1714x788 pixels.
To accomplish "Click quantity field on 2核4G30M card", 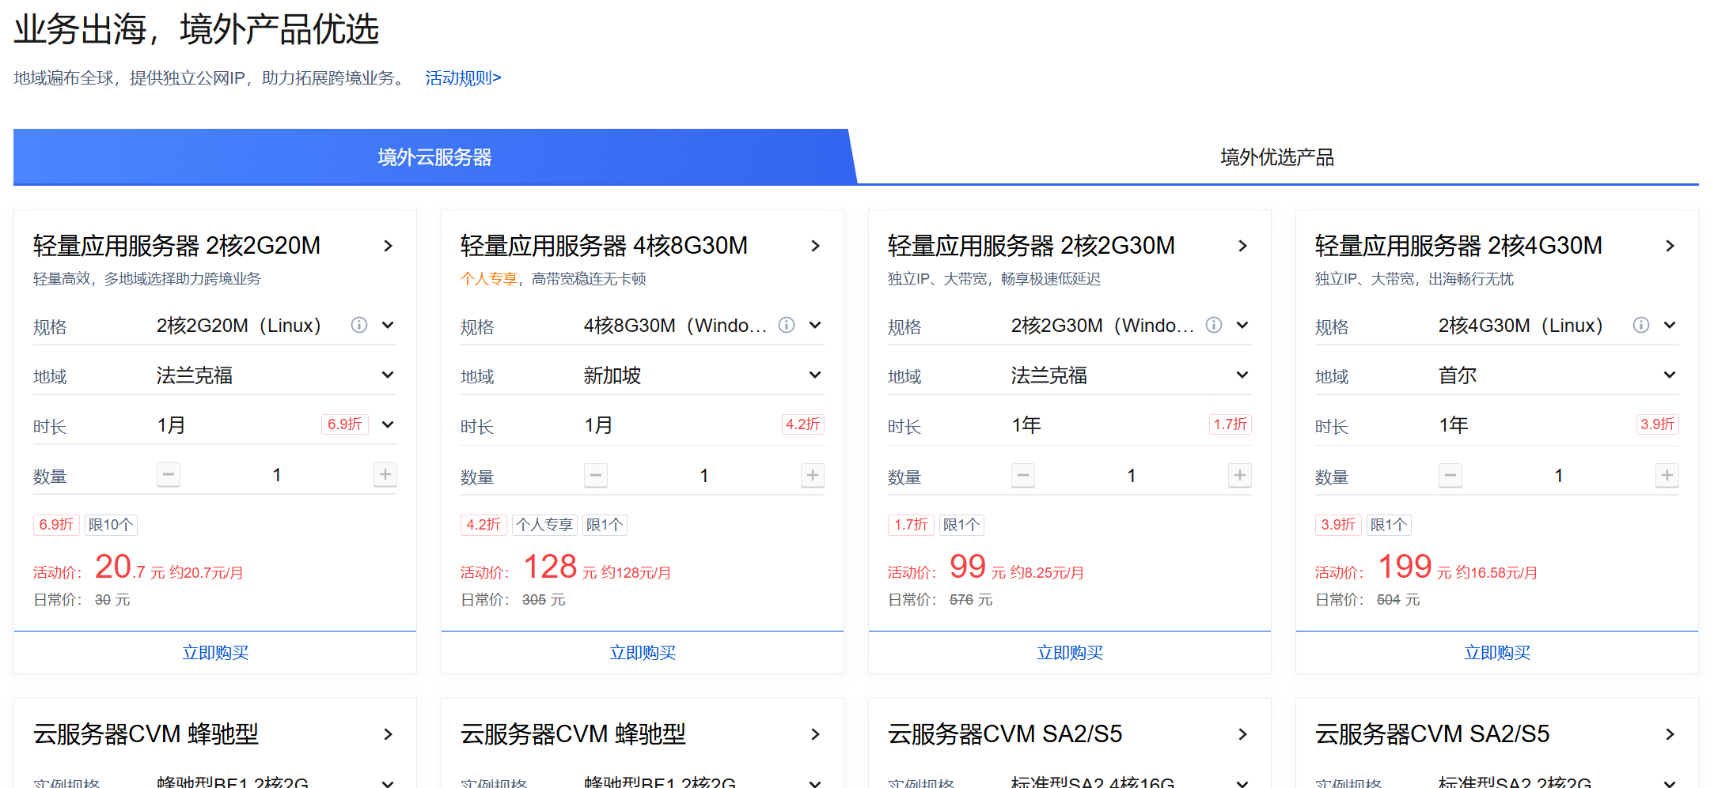I will (1559, 476).
